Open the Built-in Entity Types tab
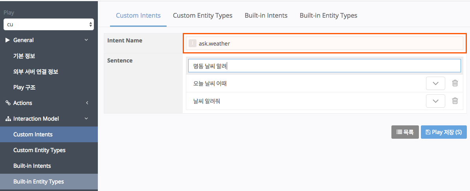Image resolution: width=470 pixels, height=191 pixels. click(x=328, y=16)
